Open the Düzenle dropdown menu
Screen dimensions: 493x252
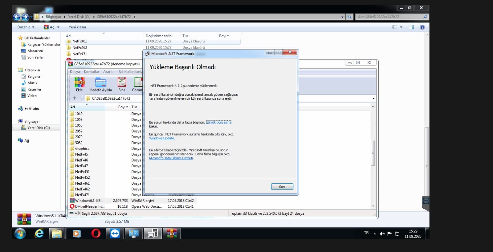(x=26, y=27)
